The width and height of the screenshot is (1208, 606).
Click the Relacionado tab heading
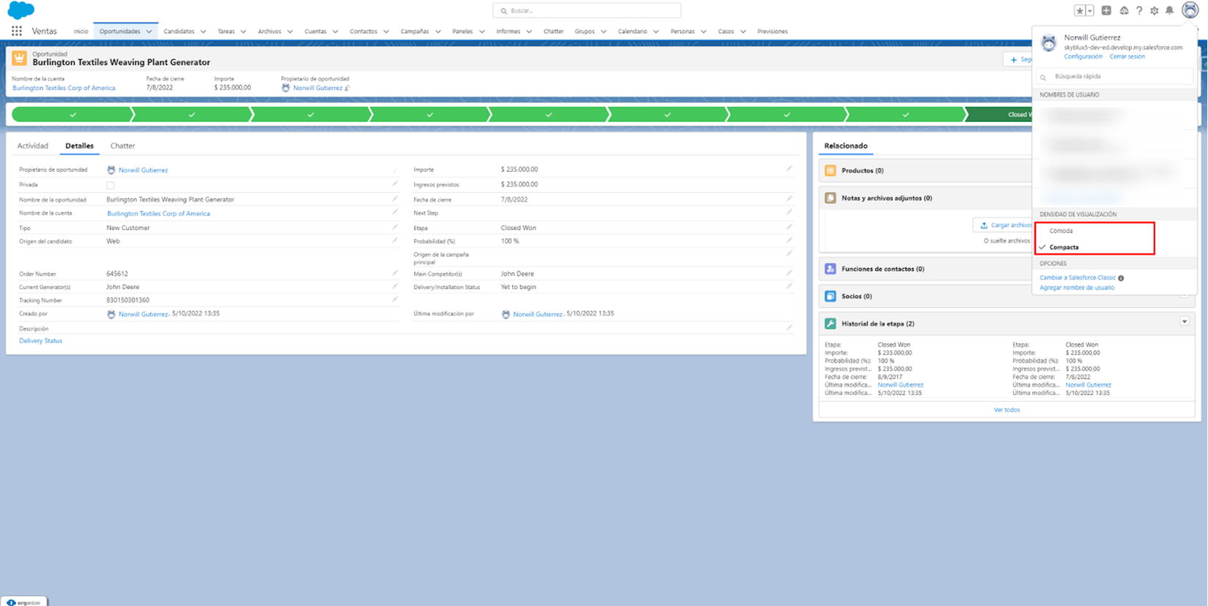point(846,145)
